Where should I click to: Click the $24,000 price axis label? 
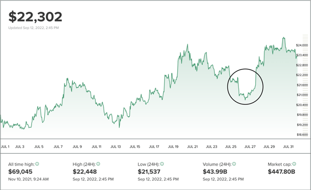(x=302, y=45)
